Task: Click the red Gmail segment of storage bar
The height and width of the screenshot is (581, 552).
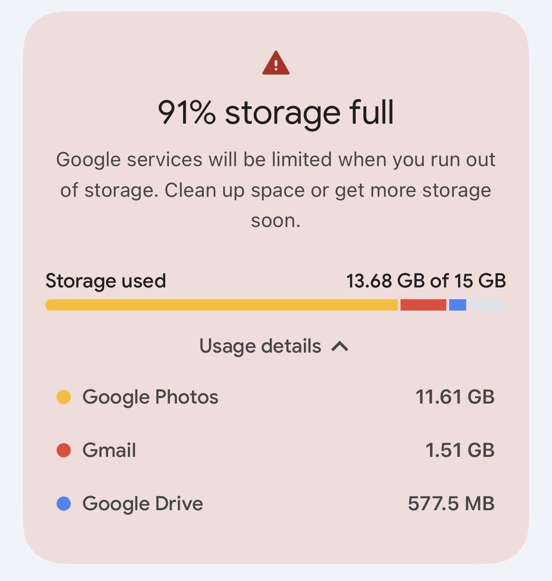Action: (x=423, y=305)
